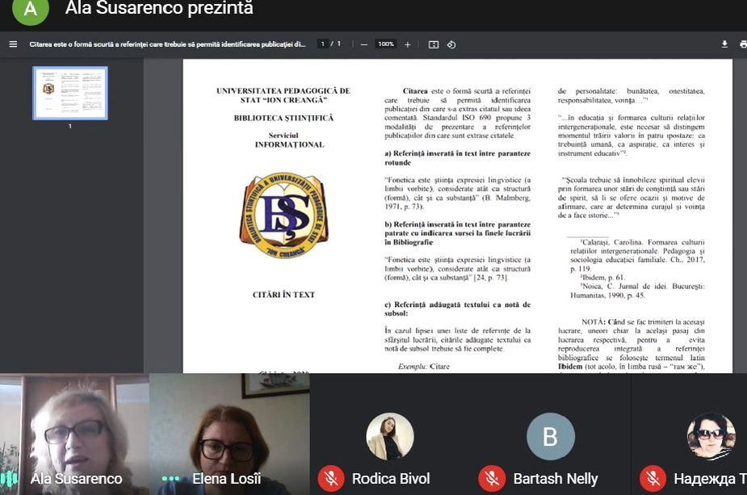The width and height of the screenshot is (747, 495).
Task: Click Bartash Nelly's muted microphone icon
Action: click(492, 478)
